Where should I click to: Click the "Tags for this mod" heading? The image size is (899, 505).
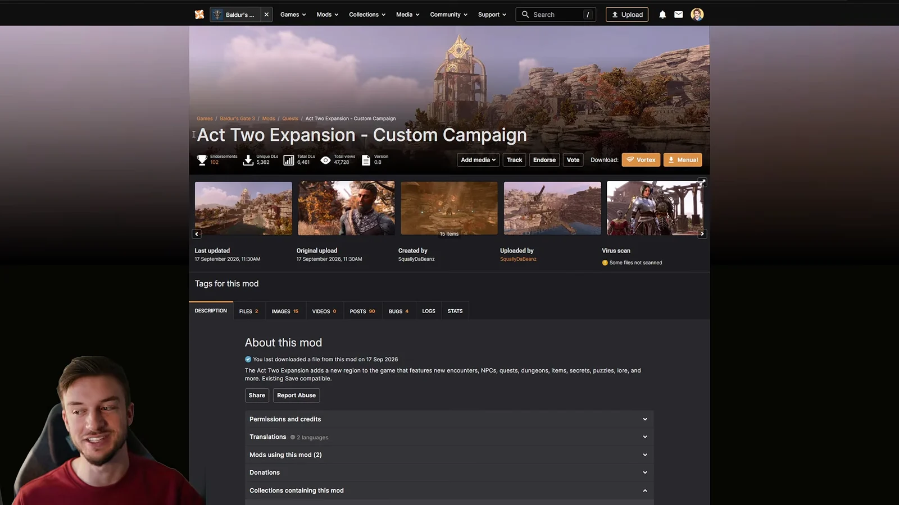pos(226,284)
